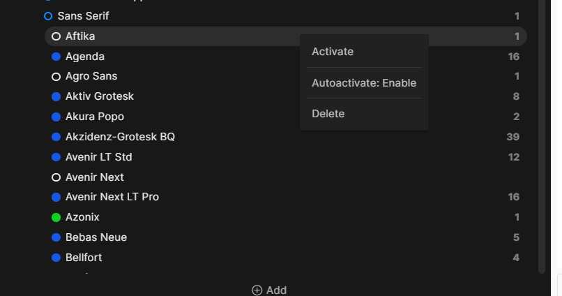Toggle the blue activation dot for Agenda
Viewport: 562px width, 296px height.
pos(56,57)
